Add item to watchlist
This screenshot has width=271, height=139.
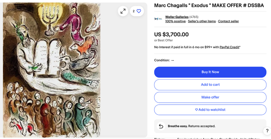[x=210, y=110]
